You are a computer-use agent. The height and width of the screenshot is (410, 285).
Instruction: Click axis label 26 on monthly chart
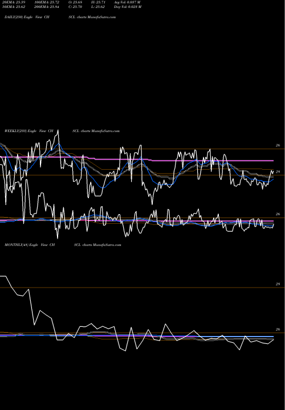pyautogui.click(x=278, y=330)
